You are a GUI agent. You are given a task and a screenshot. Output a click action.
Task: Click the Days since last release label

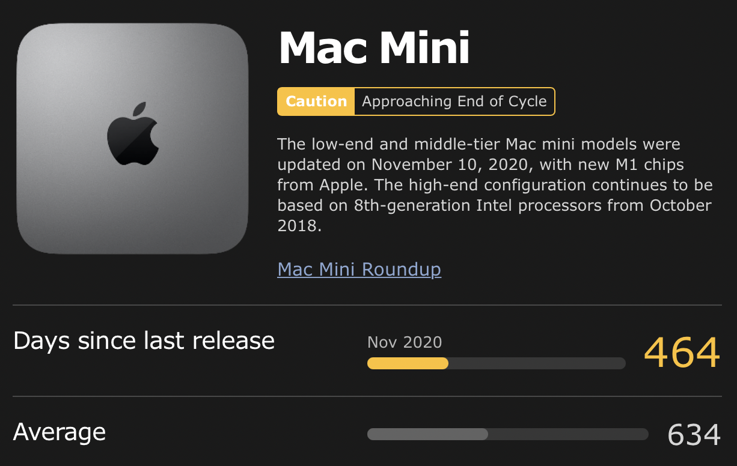click(x=144, y=340)
